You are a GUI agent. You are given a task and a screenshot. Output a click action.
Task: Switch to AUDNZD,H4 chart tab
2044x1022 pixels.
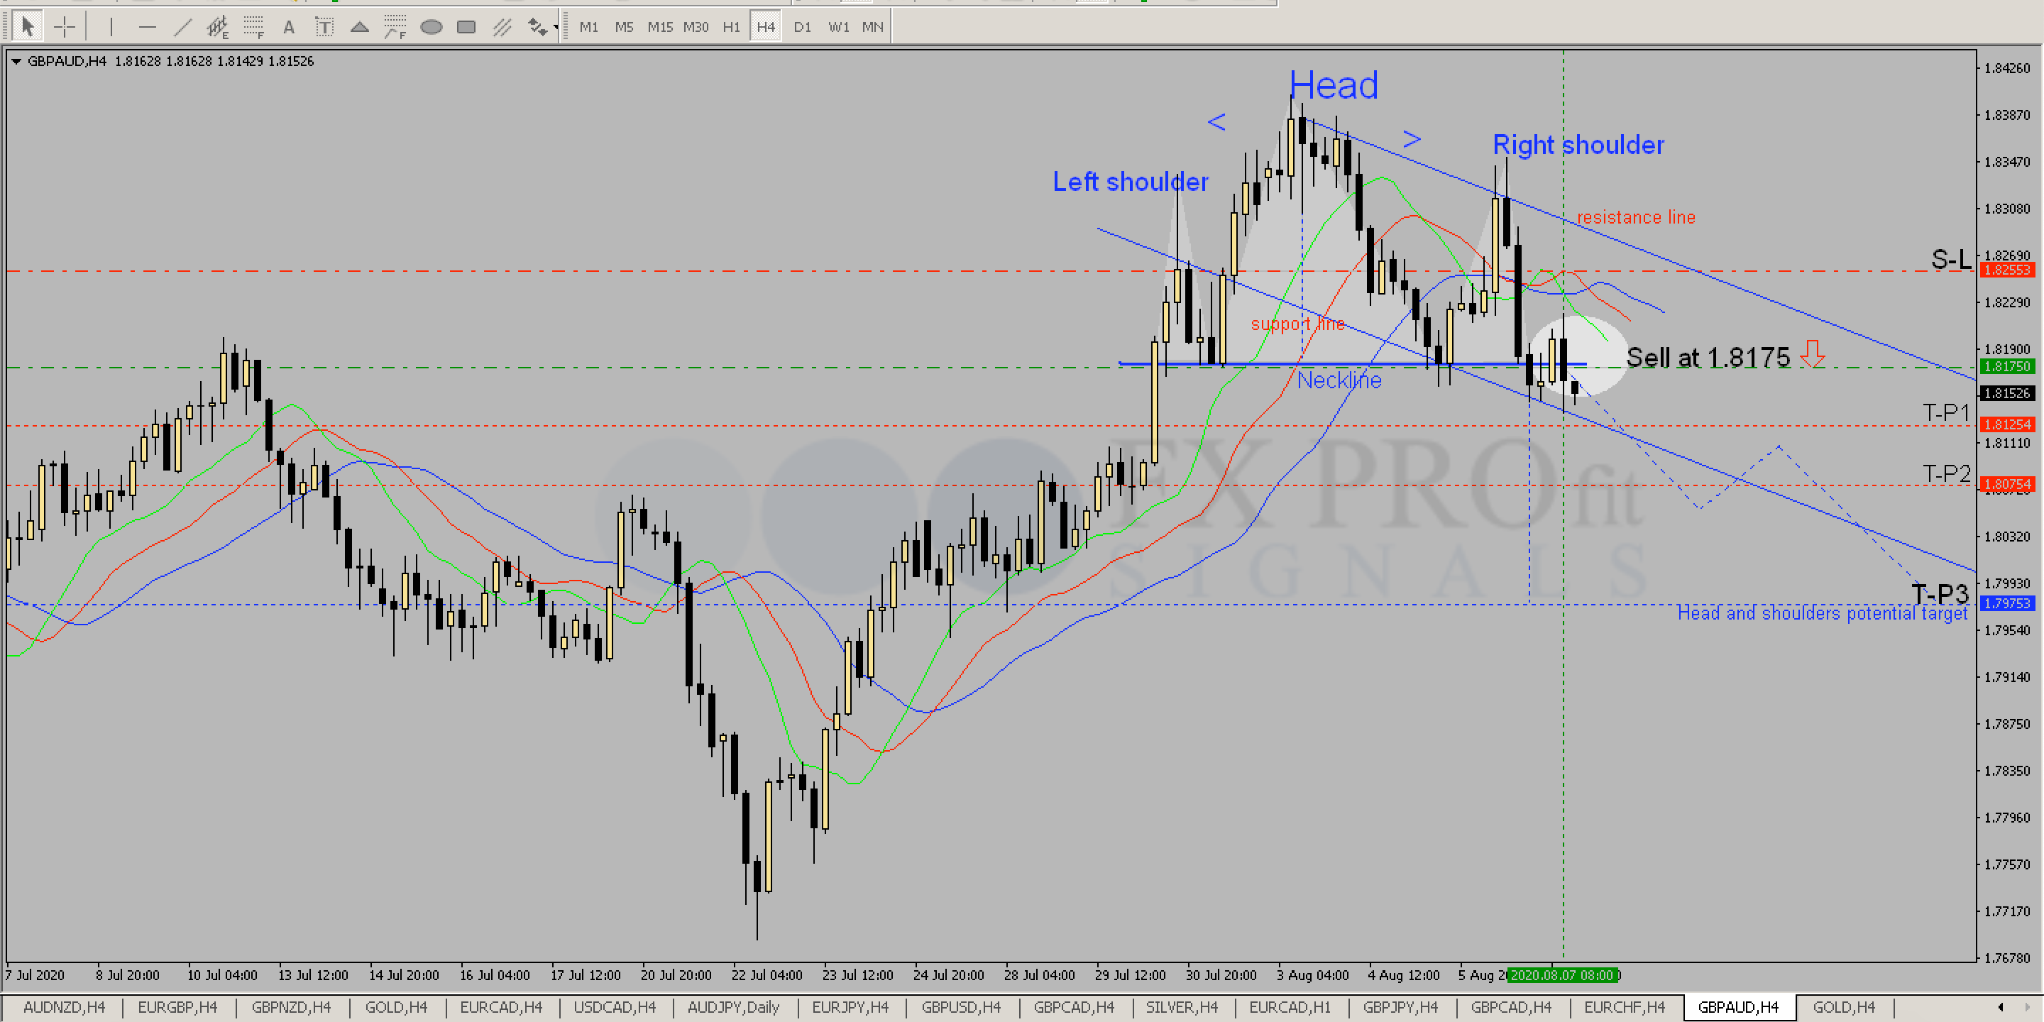coord(63,1007)
